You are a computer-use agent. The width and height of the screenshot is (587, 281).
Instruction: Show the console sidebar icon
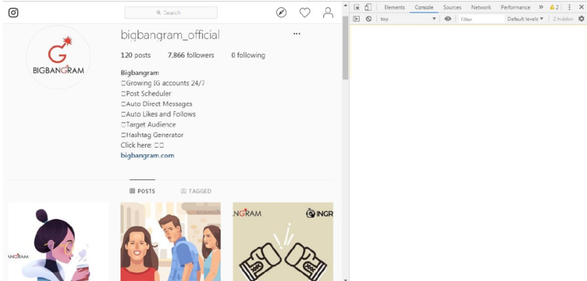tap(357, 18)
